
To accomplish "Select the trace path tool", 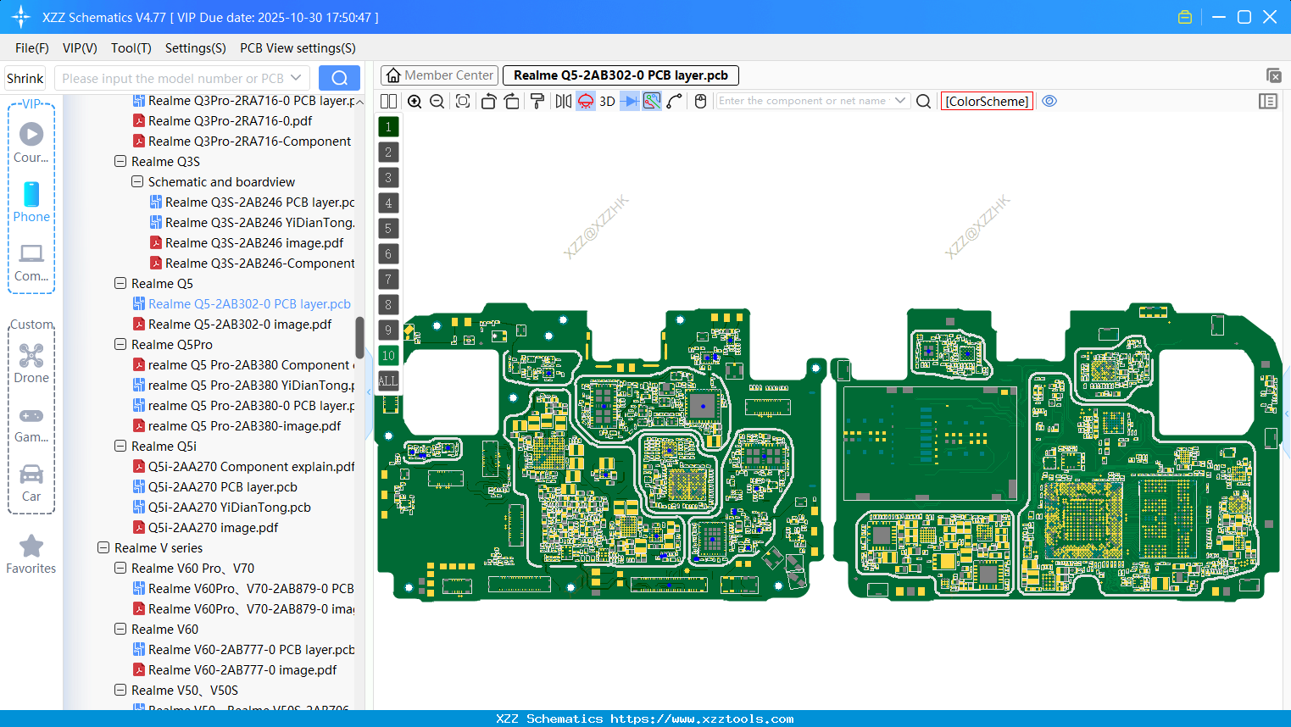I will pyautogui.click(x=675, y=101).
